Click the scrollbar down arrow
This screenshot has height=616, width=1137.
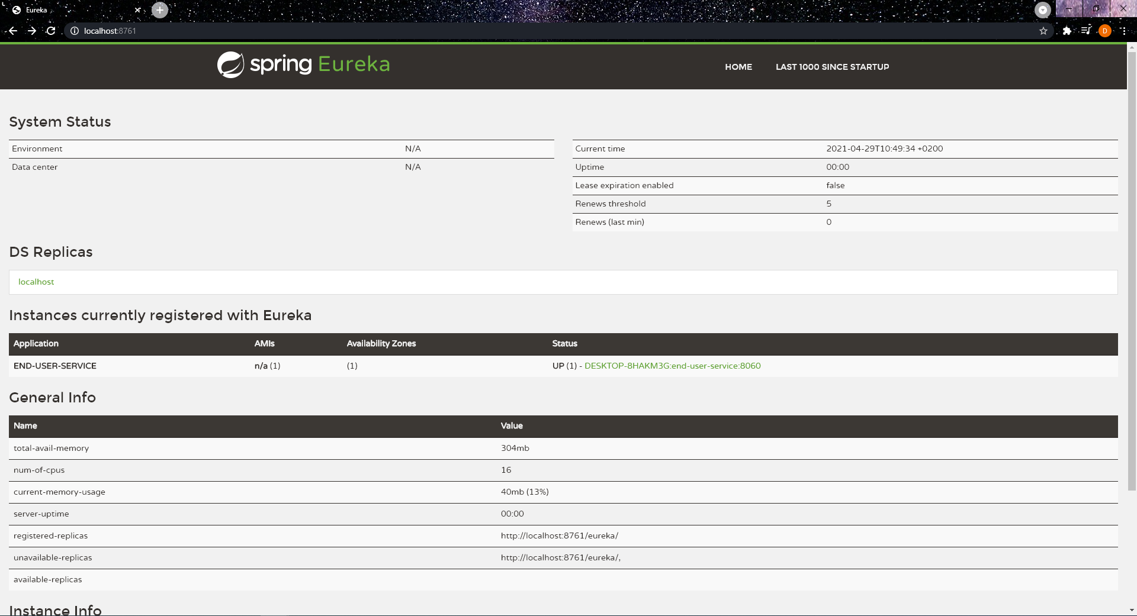(1132, 610)
